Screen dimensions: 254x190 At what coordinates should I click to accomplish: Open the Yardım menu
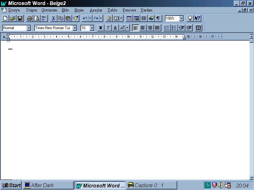coord(146,10)
